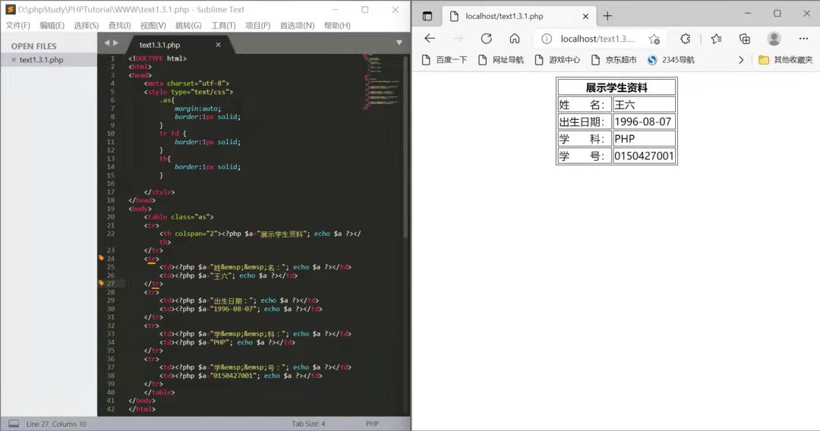
Task: Open the 2345导航 bookmark
Action: (x=671, y=60)
